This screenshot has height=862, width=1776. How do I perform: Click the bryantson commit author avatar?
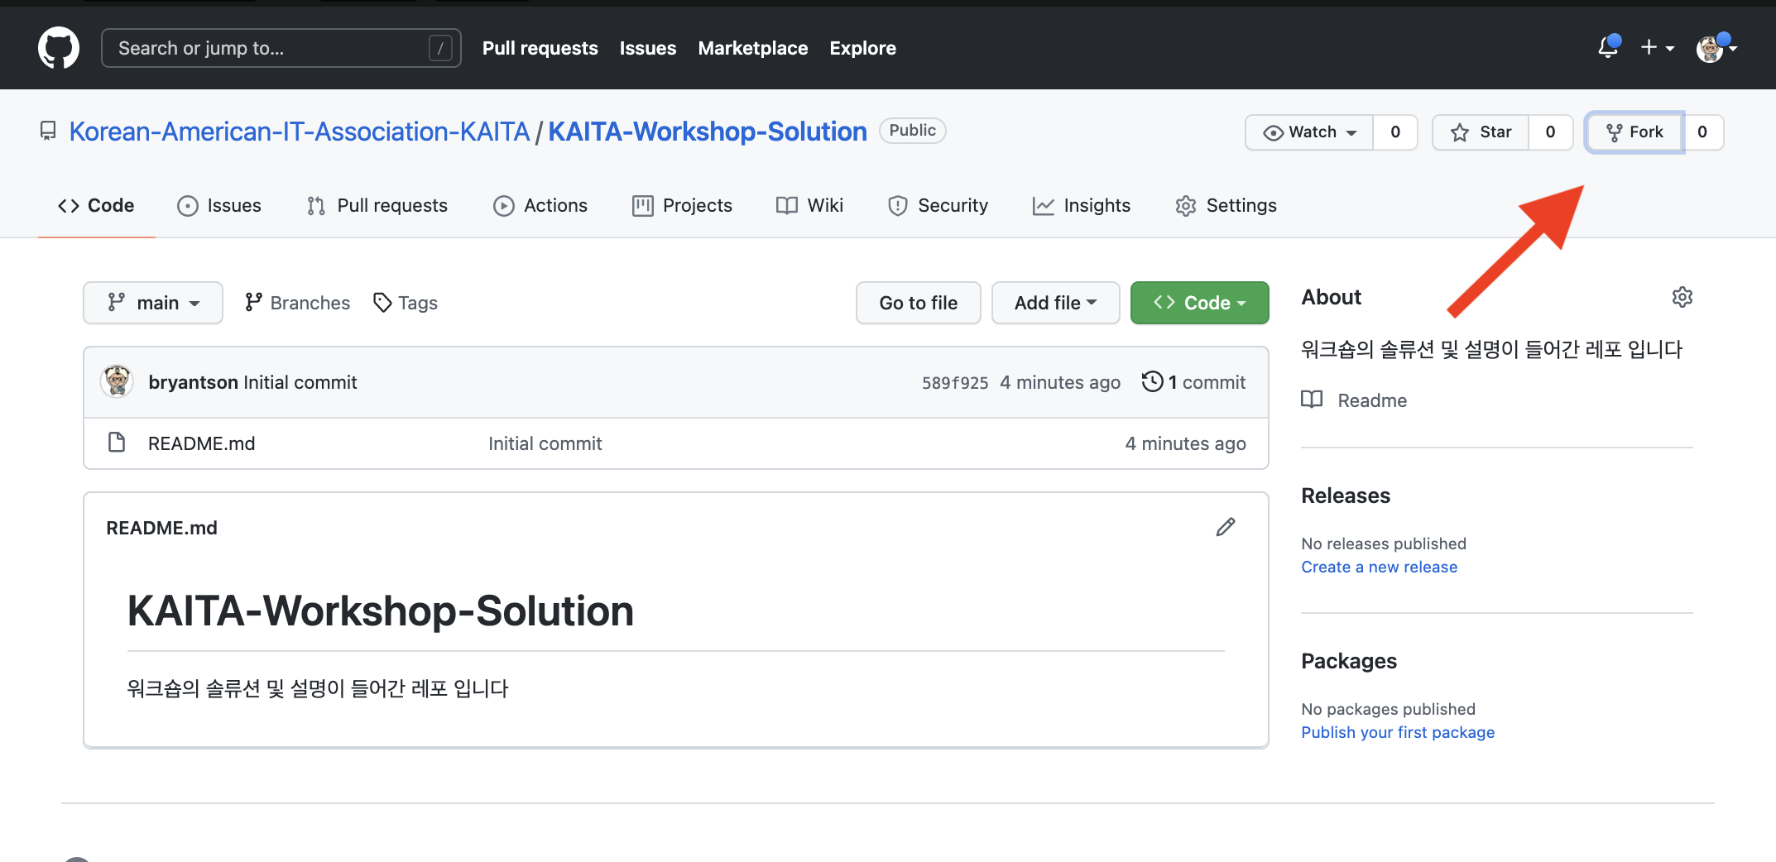[x=117, y=381]
